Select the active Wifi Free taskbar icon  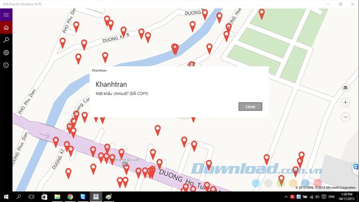click(96, 197)
